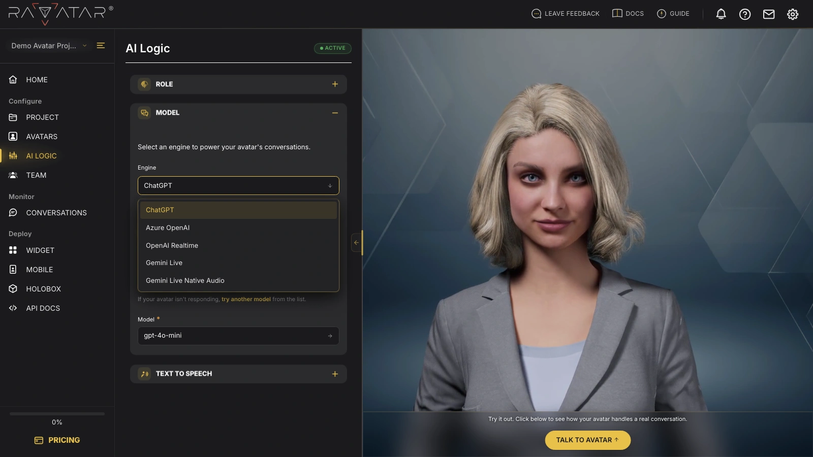Collapse the Model section minus
Viewport: 813px width, 457px height.
tap(335, 113)
